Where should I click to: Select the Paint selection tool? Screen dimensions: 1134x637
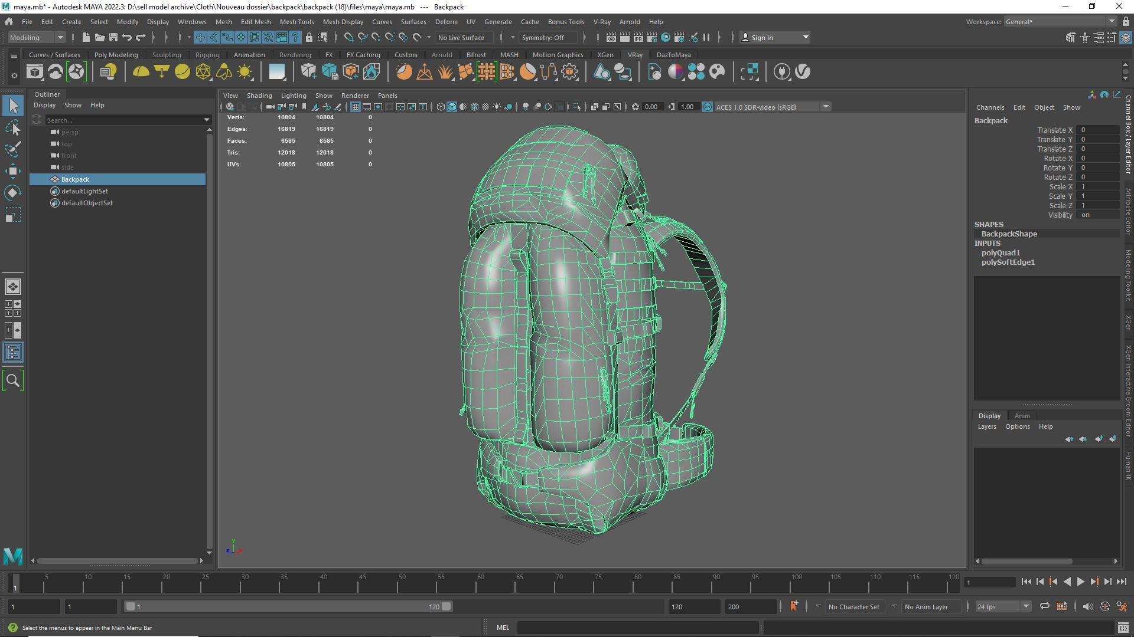point(12,149)
